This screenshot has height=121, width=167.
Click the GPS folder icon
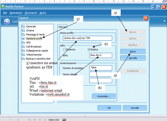tap(23, 42)
